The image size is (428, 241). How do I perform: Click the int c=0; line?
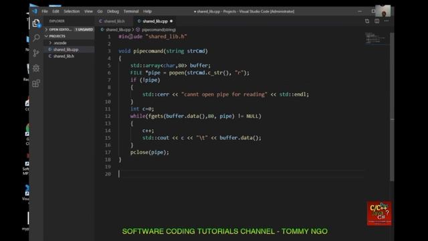[x=142, y=109]
